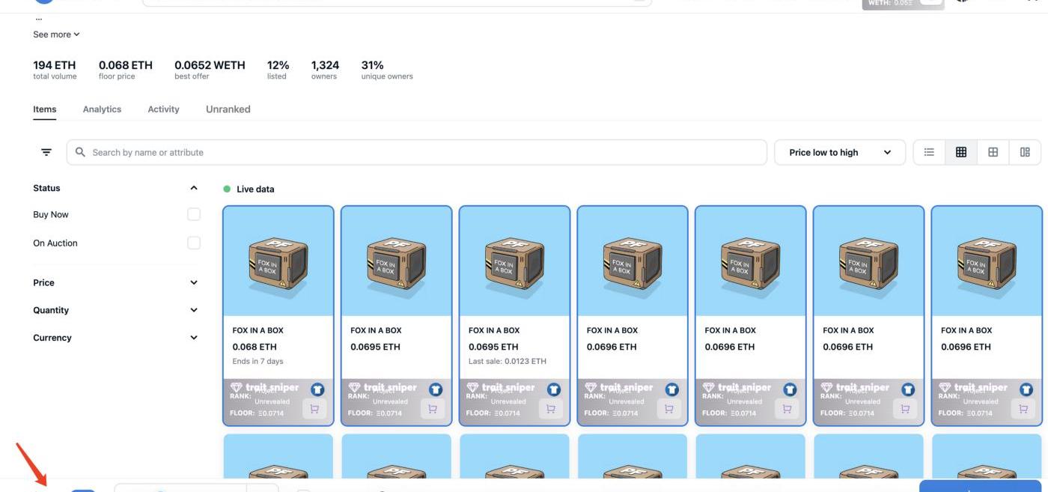Screen dimensions: 1048x492
Task: Click the 12% listed stat
Action: [x=278, y=70]
